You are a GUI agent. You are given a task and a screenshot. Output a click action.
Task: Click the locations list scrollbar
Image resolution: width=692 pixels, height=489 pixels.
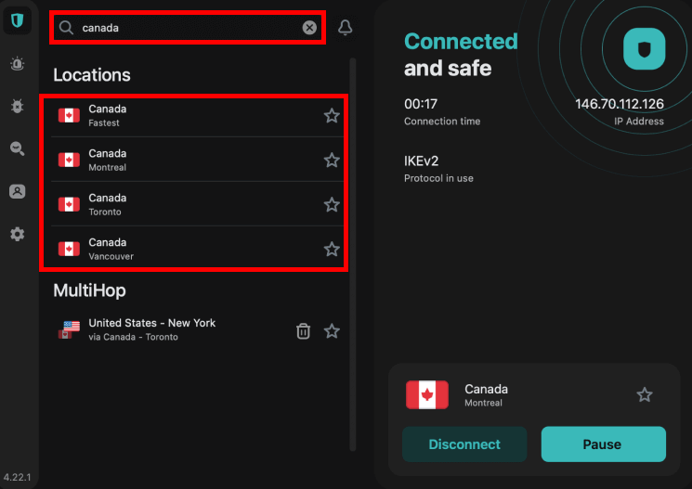[x=353, y=254]
